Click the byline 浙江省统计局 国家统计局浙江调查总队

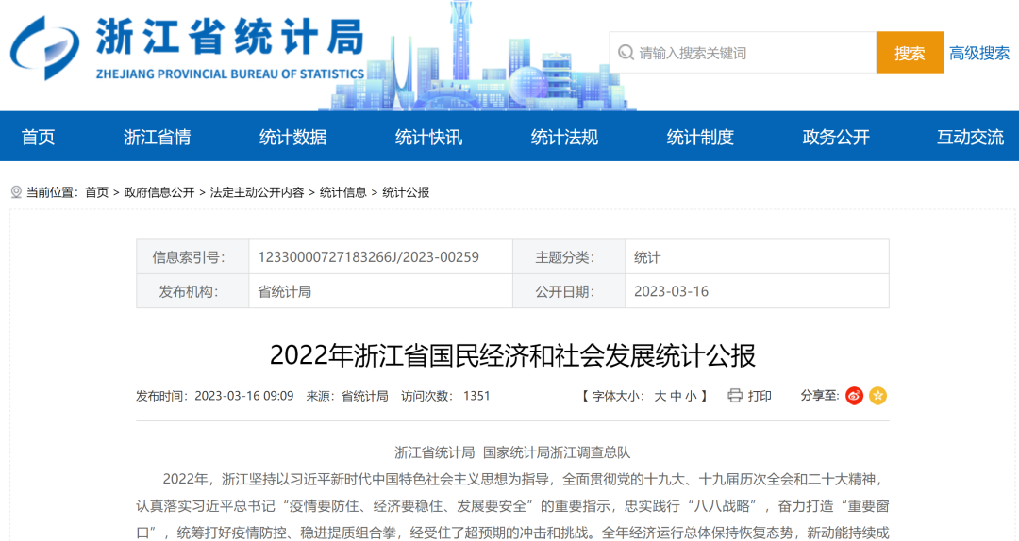512,452
